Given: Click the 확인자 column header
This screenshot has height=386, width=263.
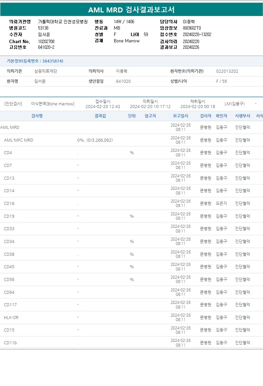Looking at the screenshot, I should tap(221, 116).
